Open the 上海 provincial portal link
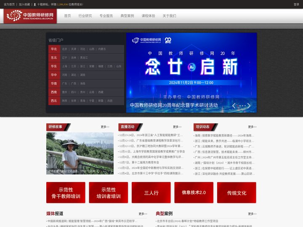The height and width of the screenshot is (227, 303). [64, 66]
